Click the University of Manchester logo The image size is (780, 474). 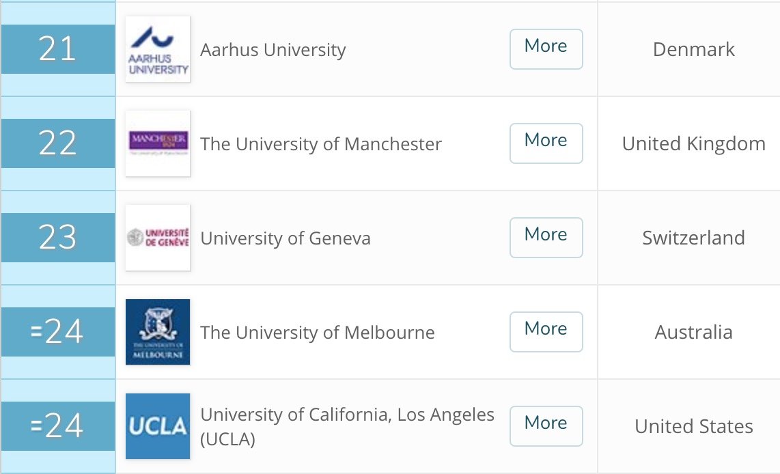158,143
